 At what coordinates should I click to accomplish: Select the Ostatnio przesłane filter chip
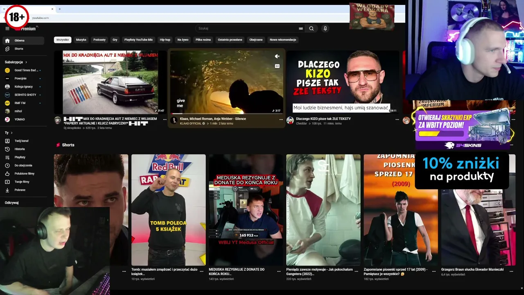[230, 40]
